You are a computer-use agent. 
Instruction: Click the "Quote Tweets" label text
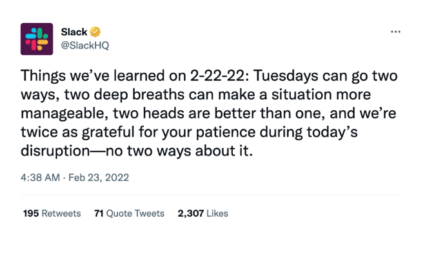(x=135, y=213)
